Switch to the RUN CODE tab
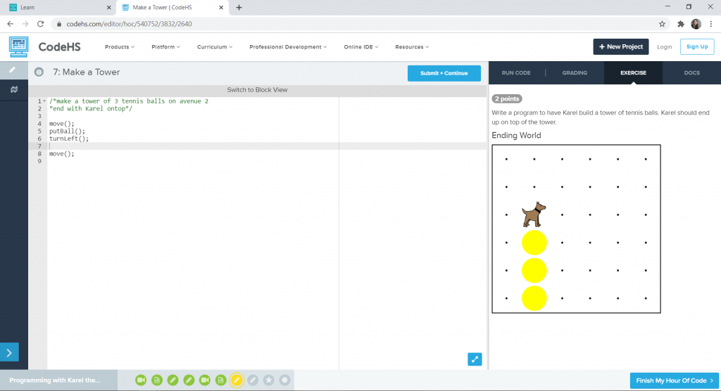Viewport: 721px width, 391px height. coord(516,72)
